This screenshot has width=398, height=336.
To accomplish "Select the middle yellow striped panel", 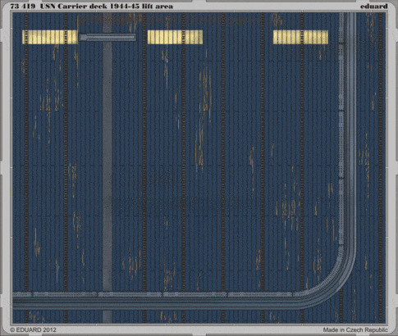I will 175,37.
